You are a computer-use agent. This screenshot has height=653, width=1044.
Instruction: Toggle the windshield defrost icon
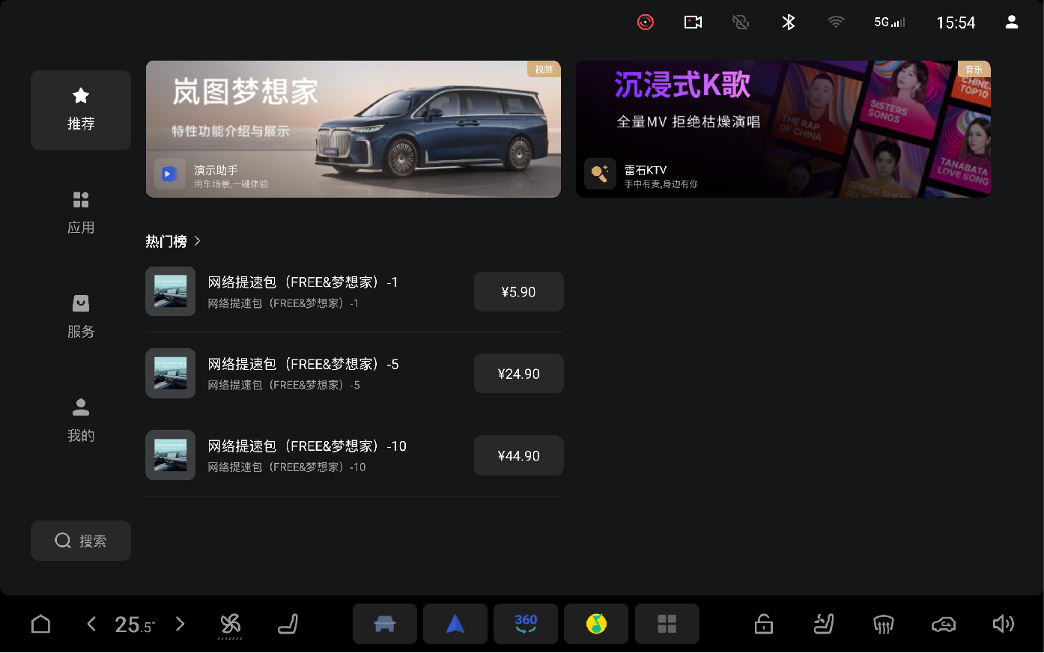click(884, 624)
